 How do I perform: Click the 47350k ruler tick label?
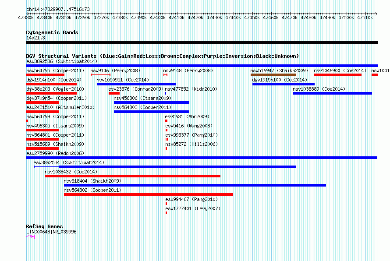click(x=64, y=18)
